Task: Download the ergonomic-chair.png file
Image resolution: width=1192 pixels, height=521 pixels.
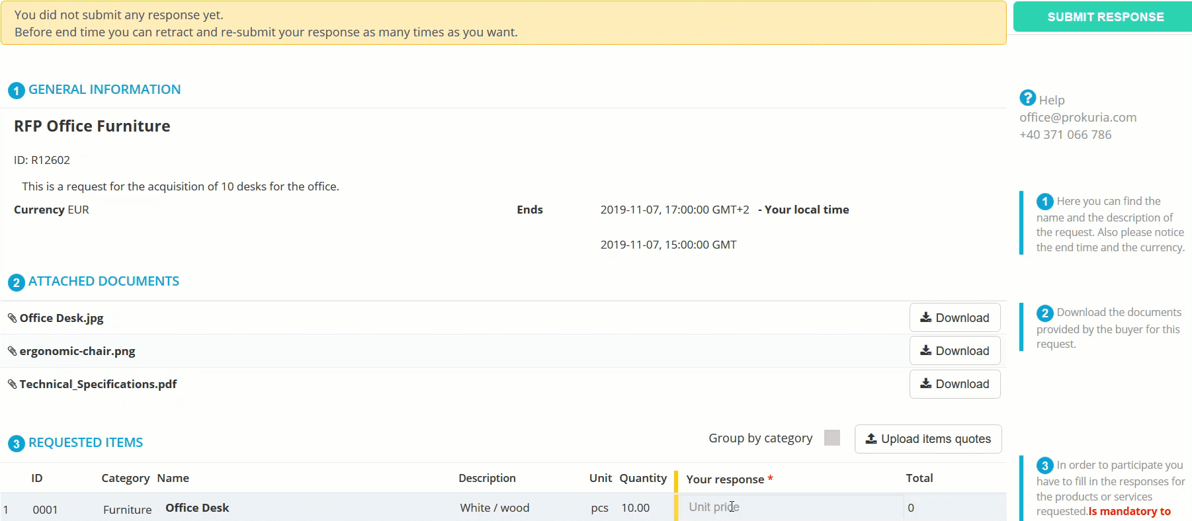Action: tap(955, 350)
